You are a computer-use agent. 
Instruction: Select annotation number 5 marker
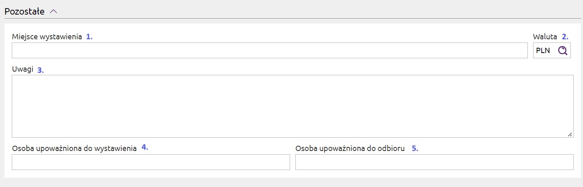click(x=415, y=149)
